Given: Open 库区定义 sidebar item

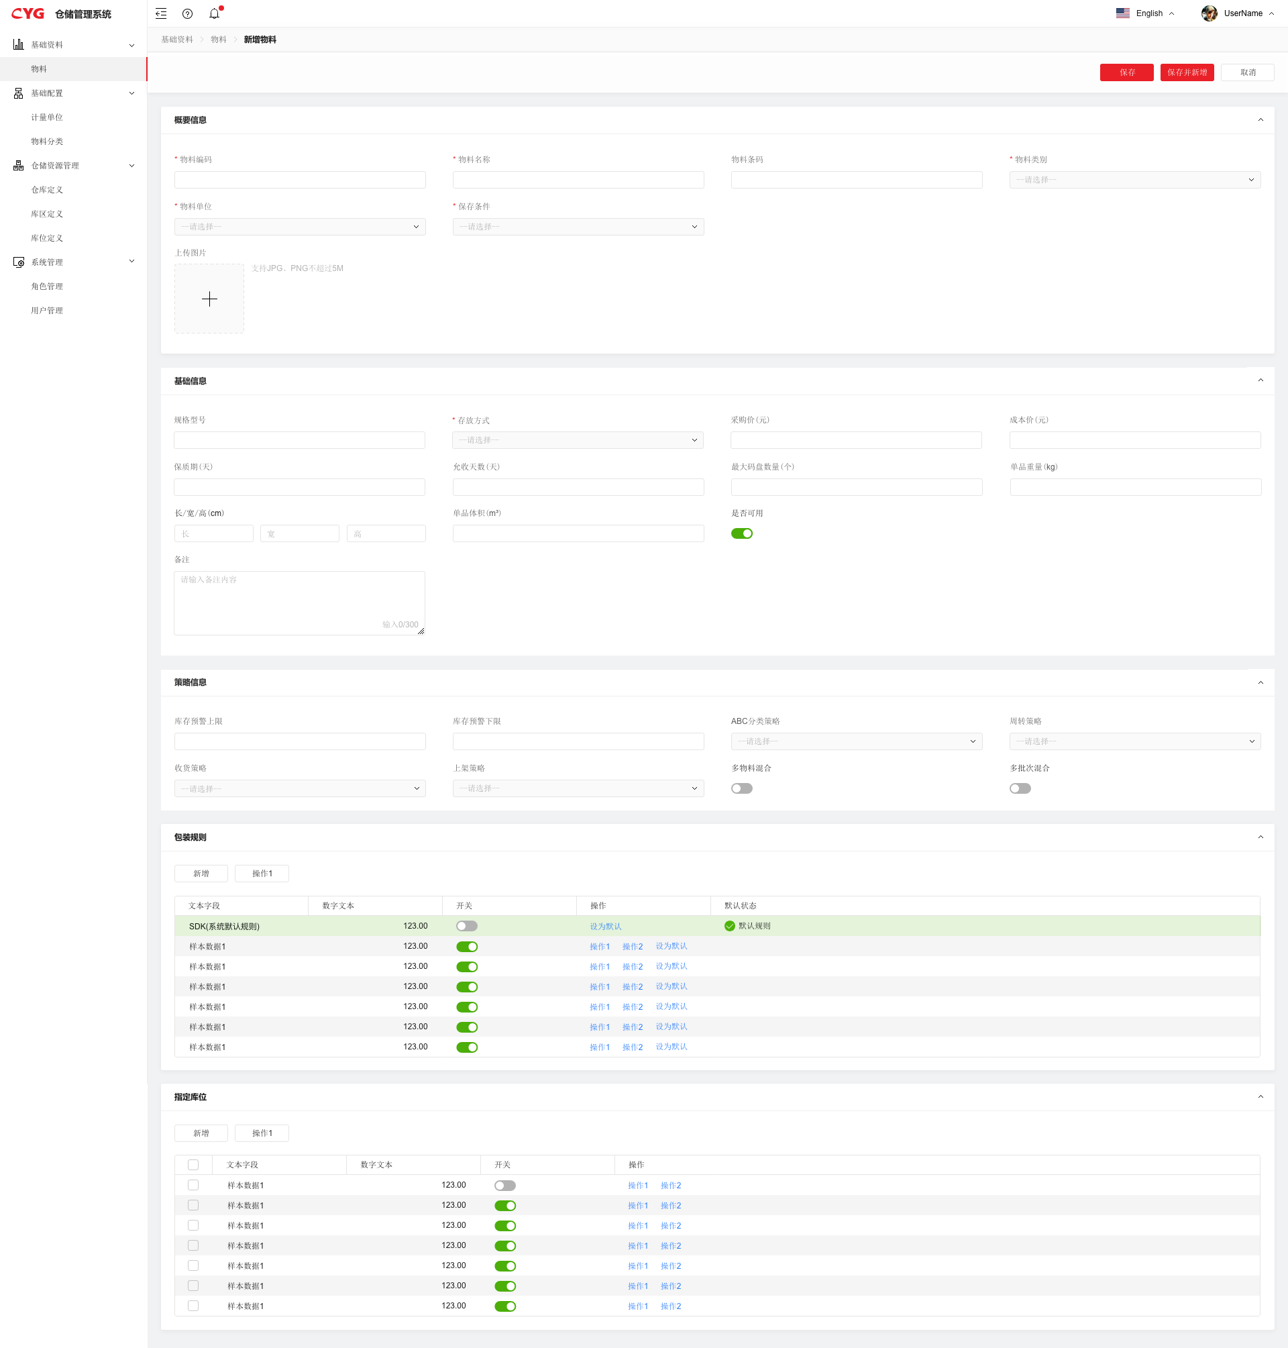Looking at the screenshot, I should pos(47,214).
